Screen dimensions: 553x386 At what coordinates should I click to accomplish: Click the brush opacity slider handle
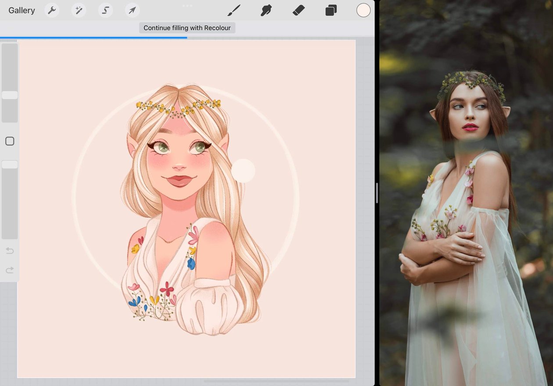[x=10, y=164]
